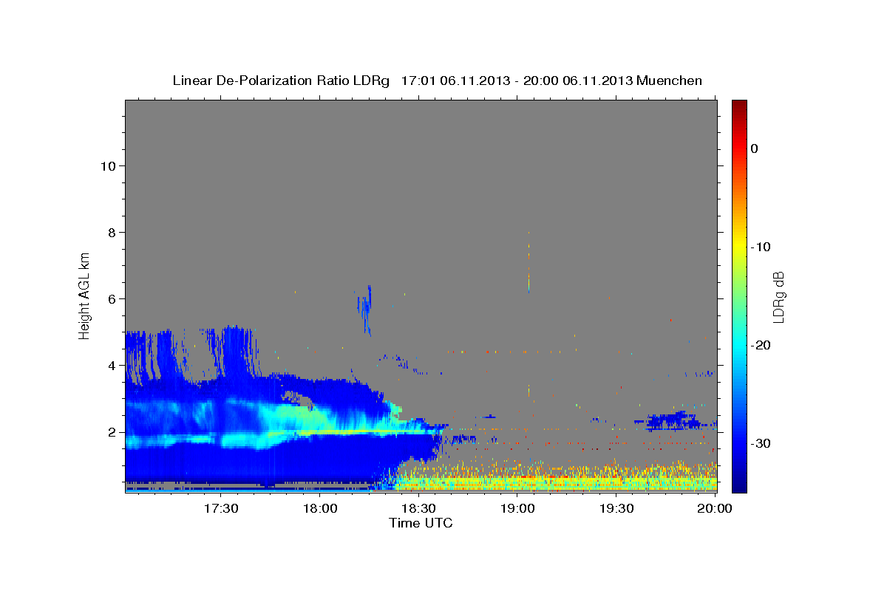
Task: Click the 19:00 time tick label
Action: [517, 508]
